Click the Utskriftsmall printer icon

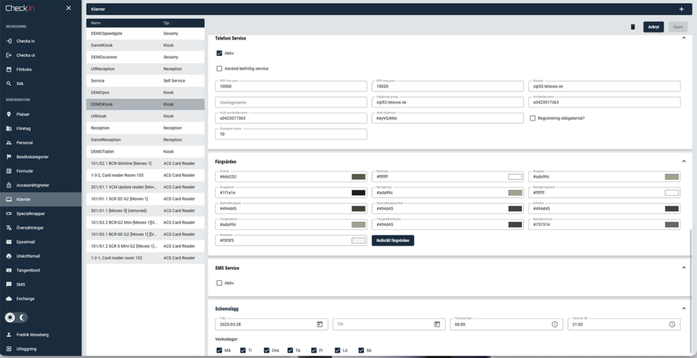click(9, 256)
